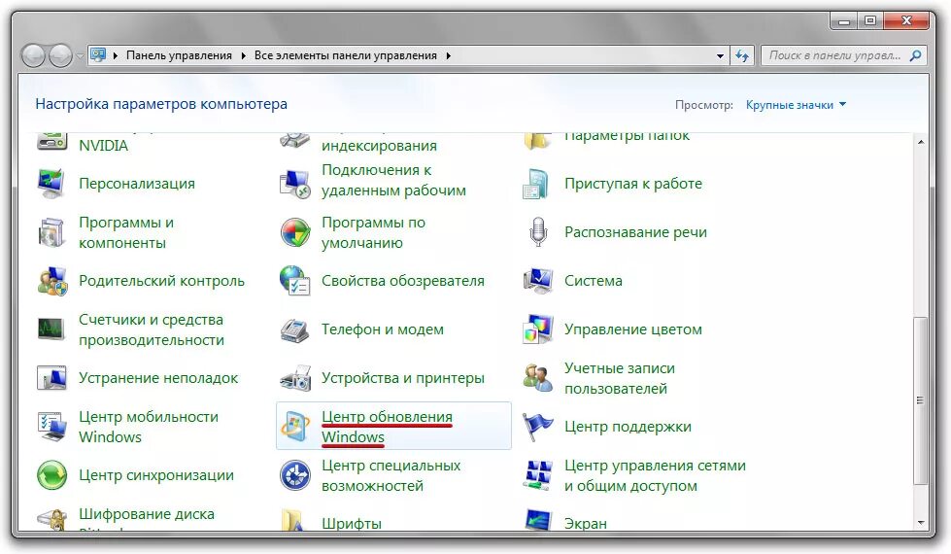Click the Back navigation button
This screenshot has width=951, height=554.
(x=34, y=56)
